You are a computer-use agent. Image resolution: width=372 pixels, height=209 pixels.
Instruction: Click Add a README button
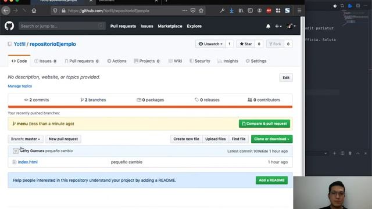point(271,180)
